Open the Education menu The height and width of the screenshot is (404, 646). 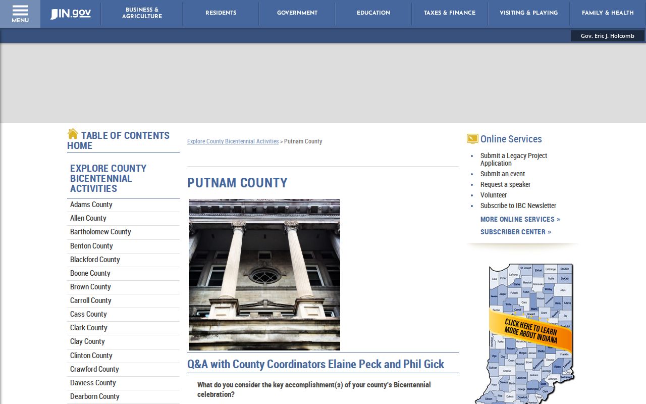point(373,13)
